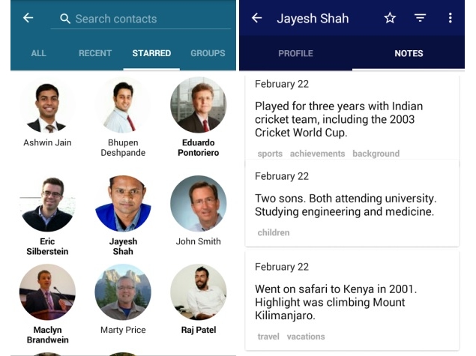The width and height of the screenshot is (476, 356).
Task: Click the children tag
Action: click(x=274, y=232)
